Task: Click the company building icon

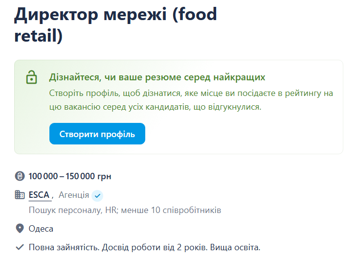Action: pyautogui.click(x=20, y=195)
